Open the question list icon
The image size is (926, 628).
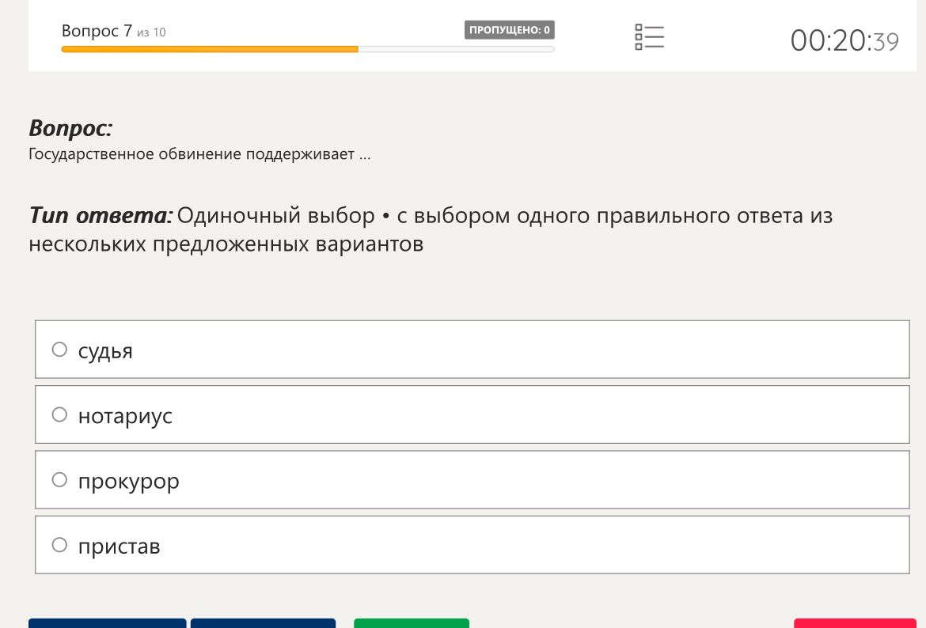pyautogui.click(x=649, y=37)
